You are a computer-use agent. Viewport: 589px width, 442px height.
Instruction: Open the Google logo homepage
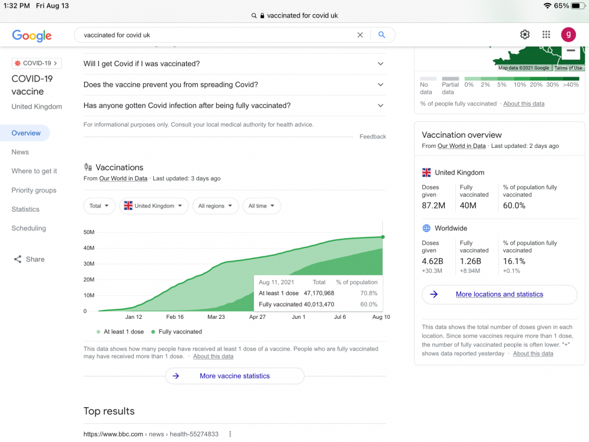(32, 35)
